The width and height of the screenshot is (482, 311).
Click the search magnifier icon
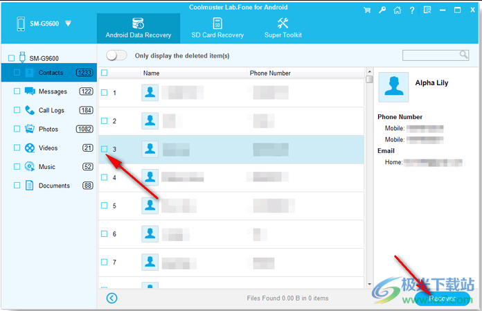(463, 55)
